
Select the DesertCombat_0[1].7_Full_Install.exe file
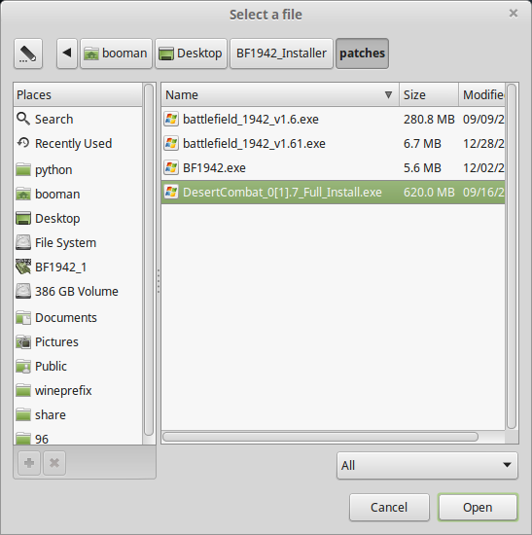coord(333,192)
